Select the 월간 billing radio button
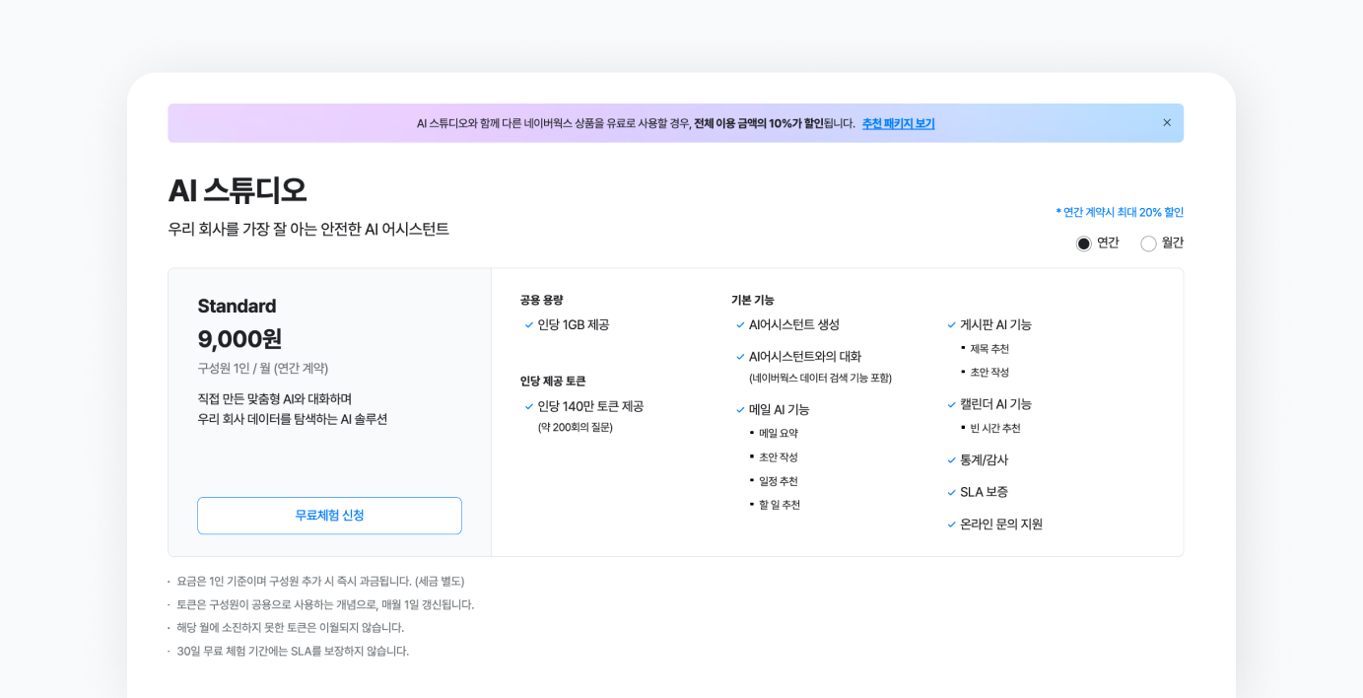This screenshot has height=698, width=1363. (x=1147, y=242)
